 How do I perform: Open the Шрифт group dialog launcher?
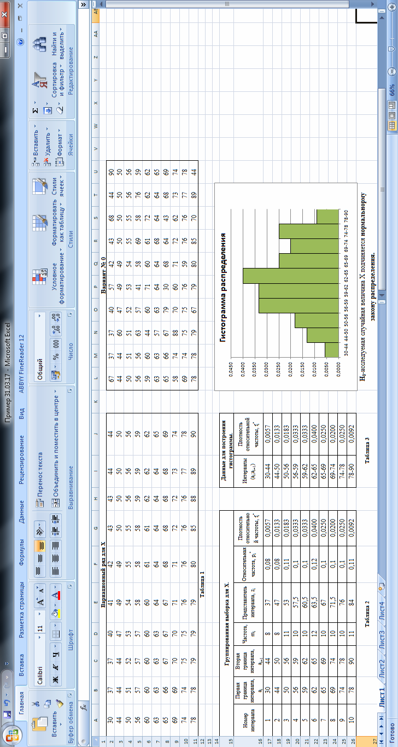[70, 586]
